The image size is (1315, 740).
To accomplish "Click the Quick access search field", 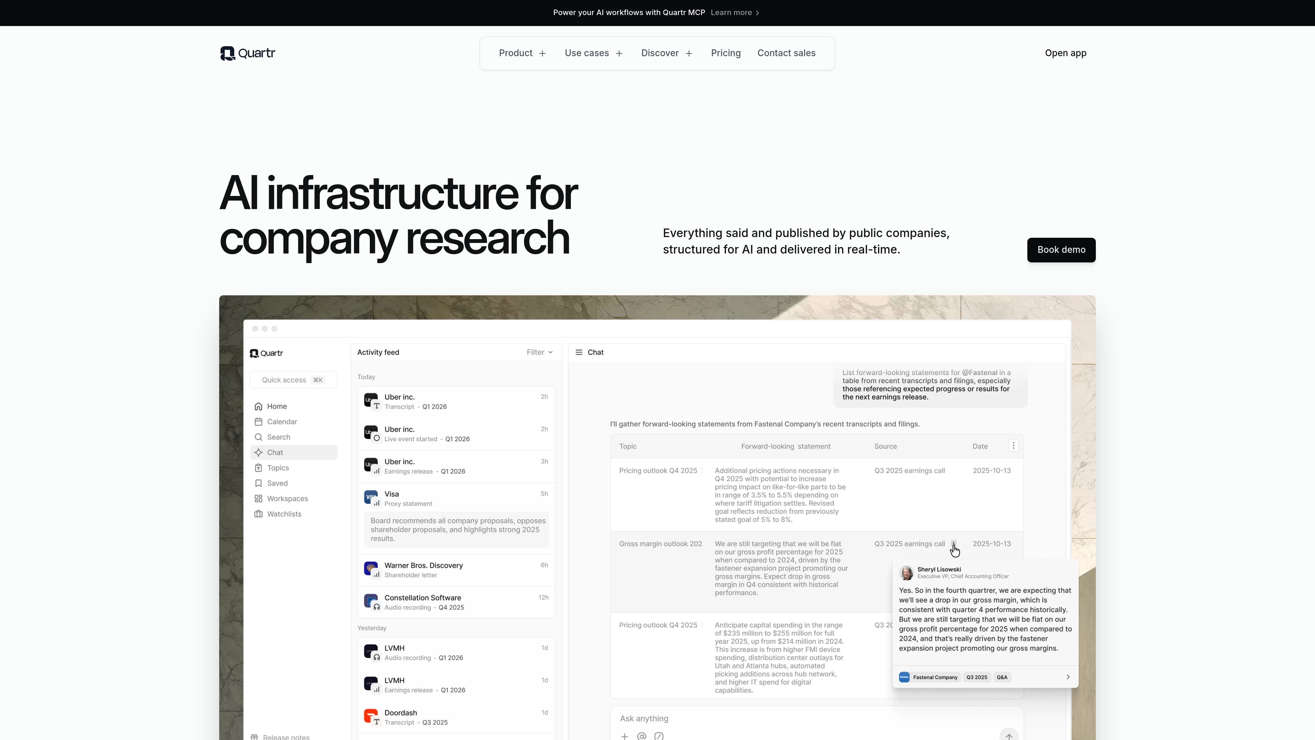I will pyautogui.click(x=293, y=380).
